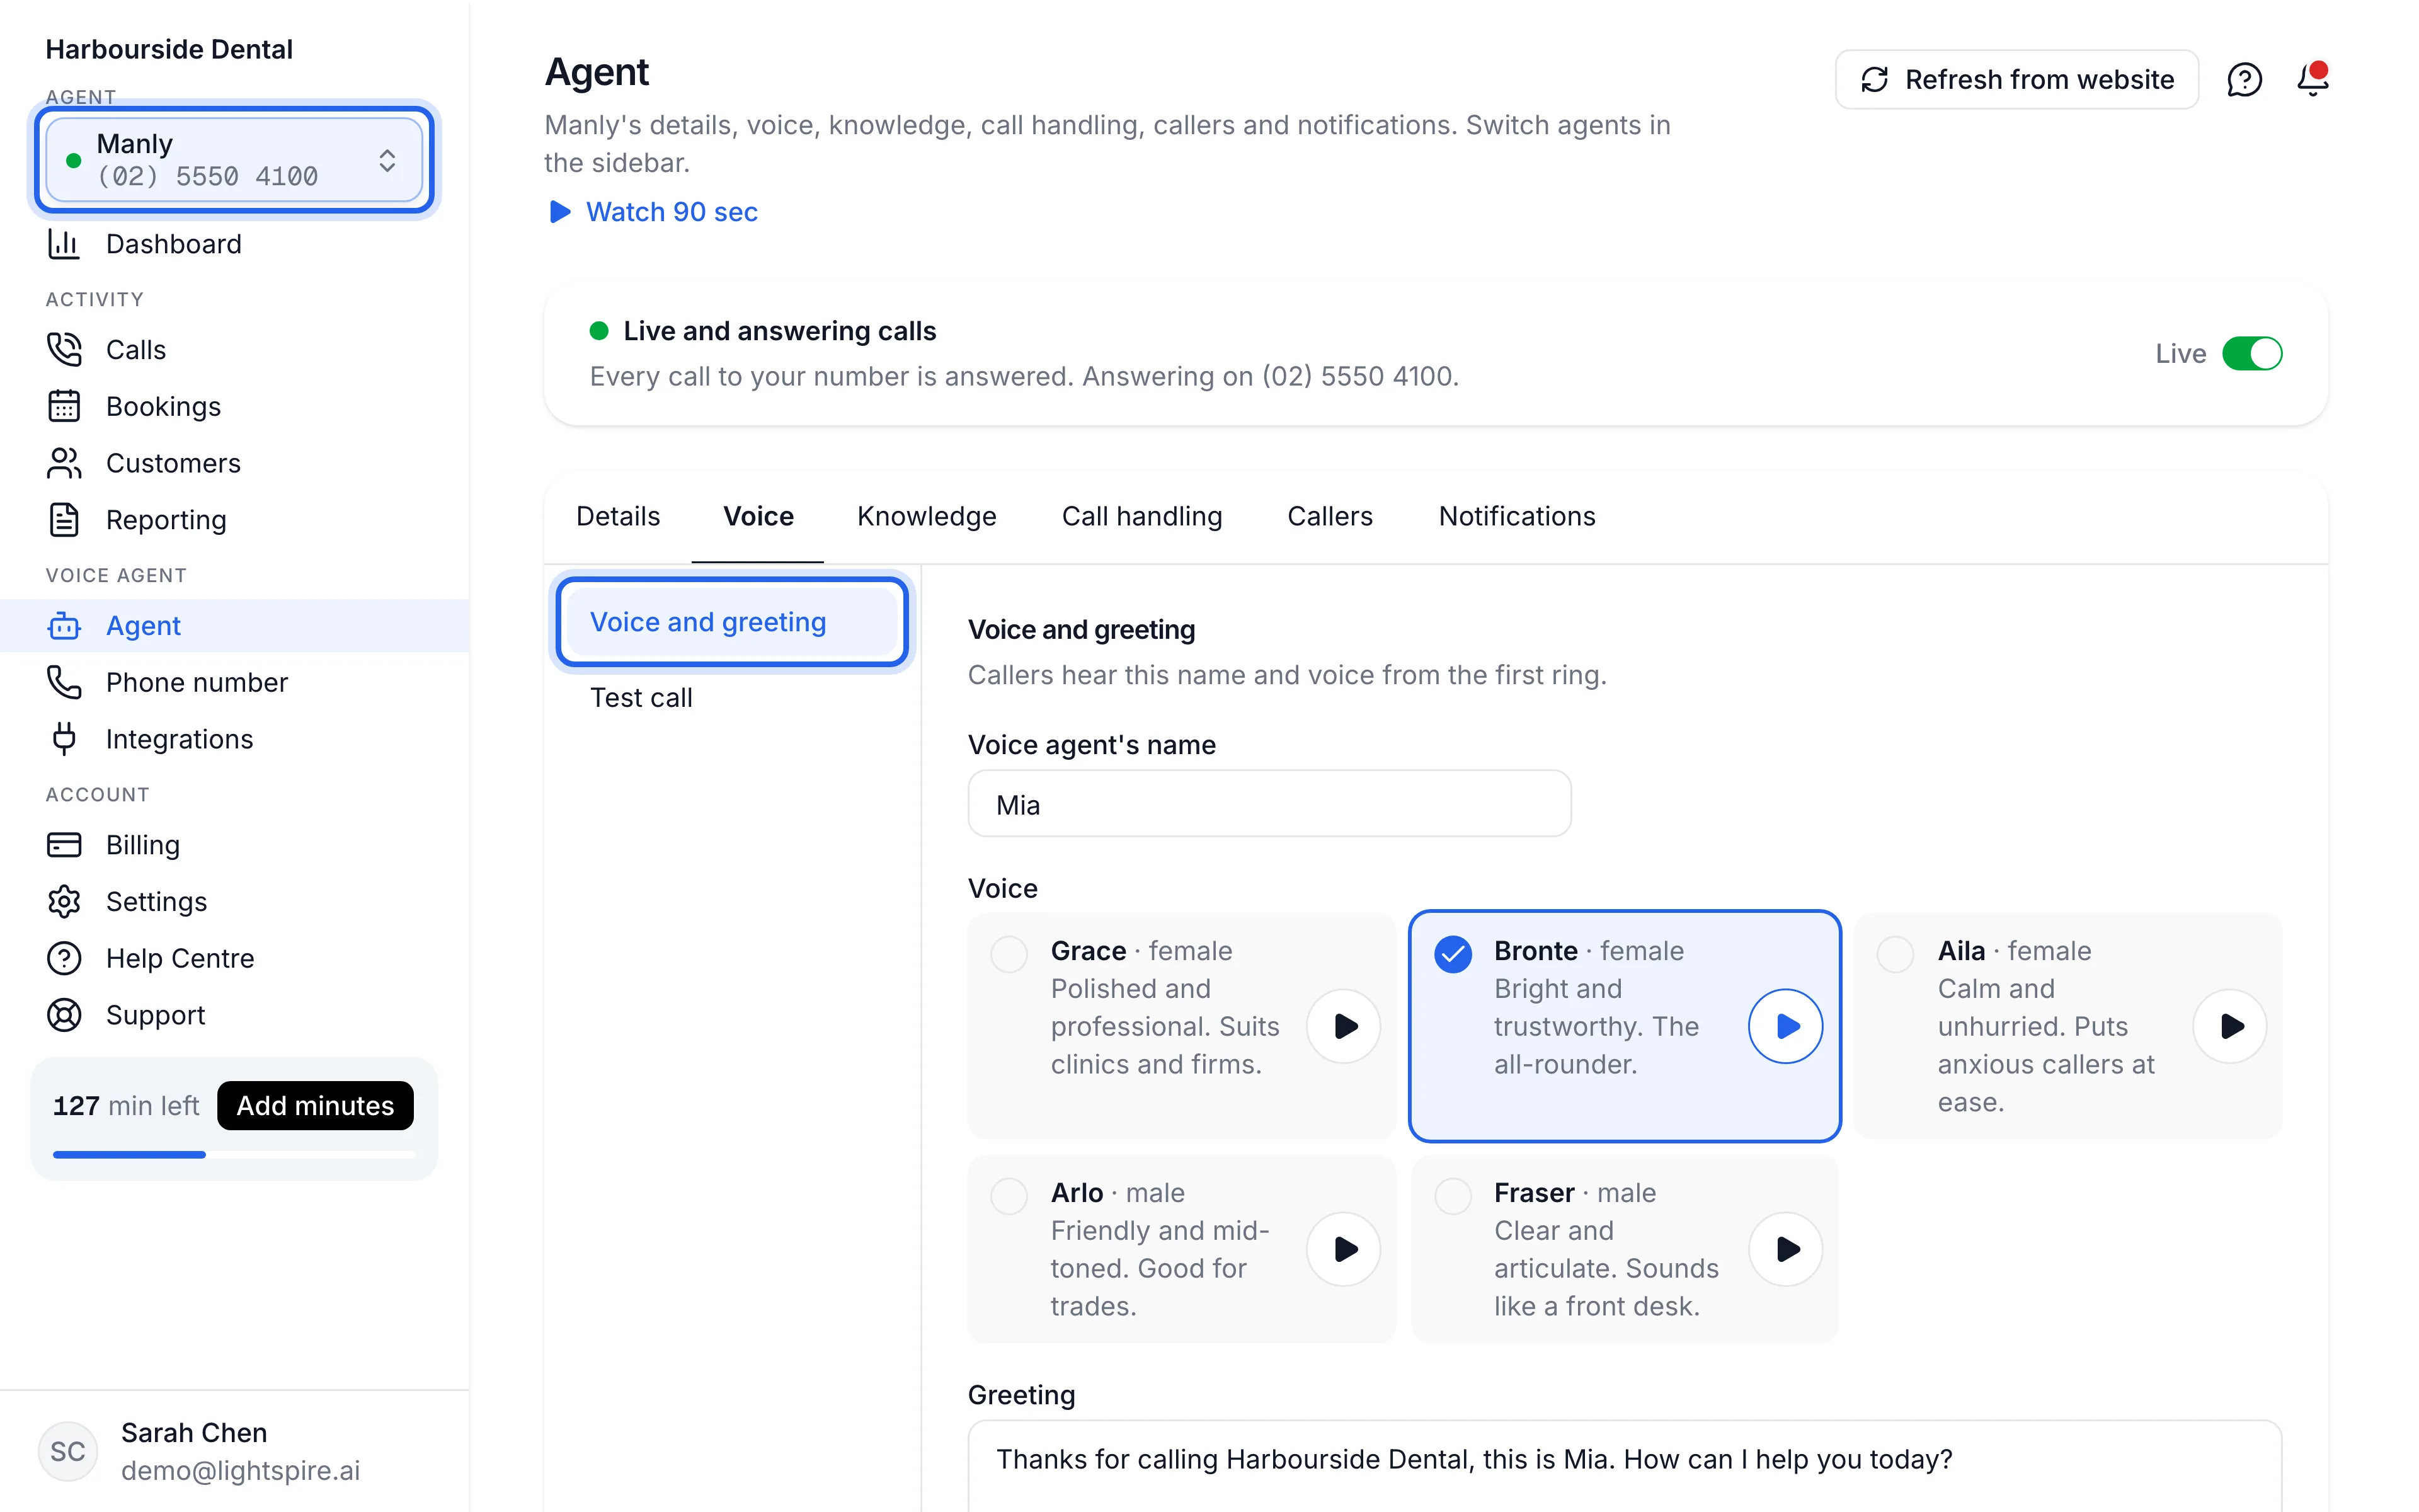
Task: Click the Phone number handset icon
Action: 64,682
